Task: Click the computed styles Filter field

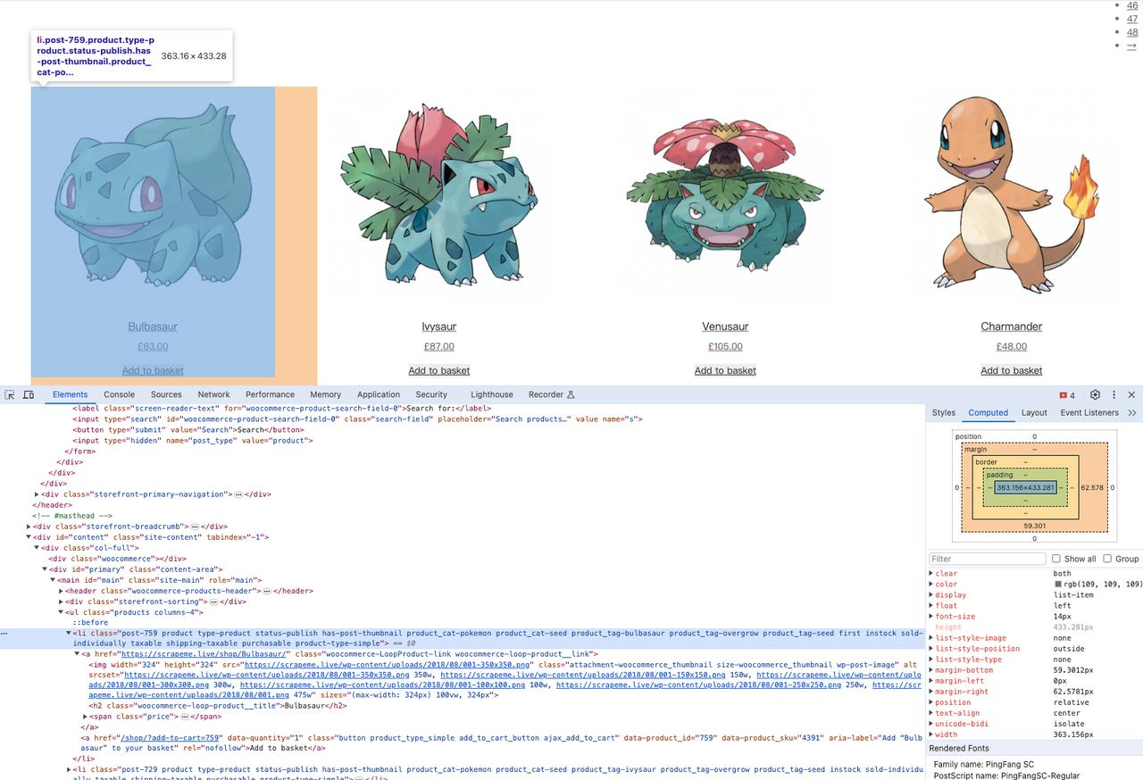Action: (987, 559)
